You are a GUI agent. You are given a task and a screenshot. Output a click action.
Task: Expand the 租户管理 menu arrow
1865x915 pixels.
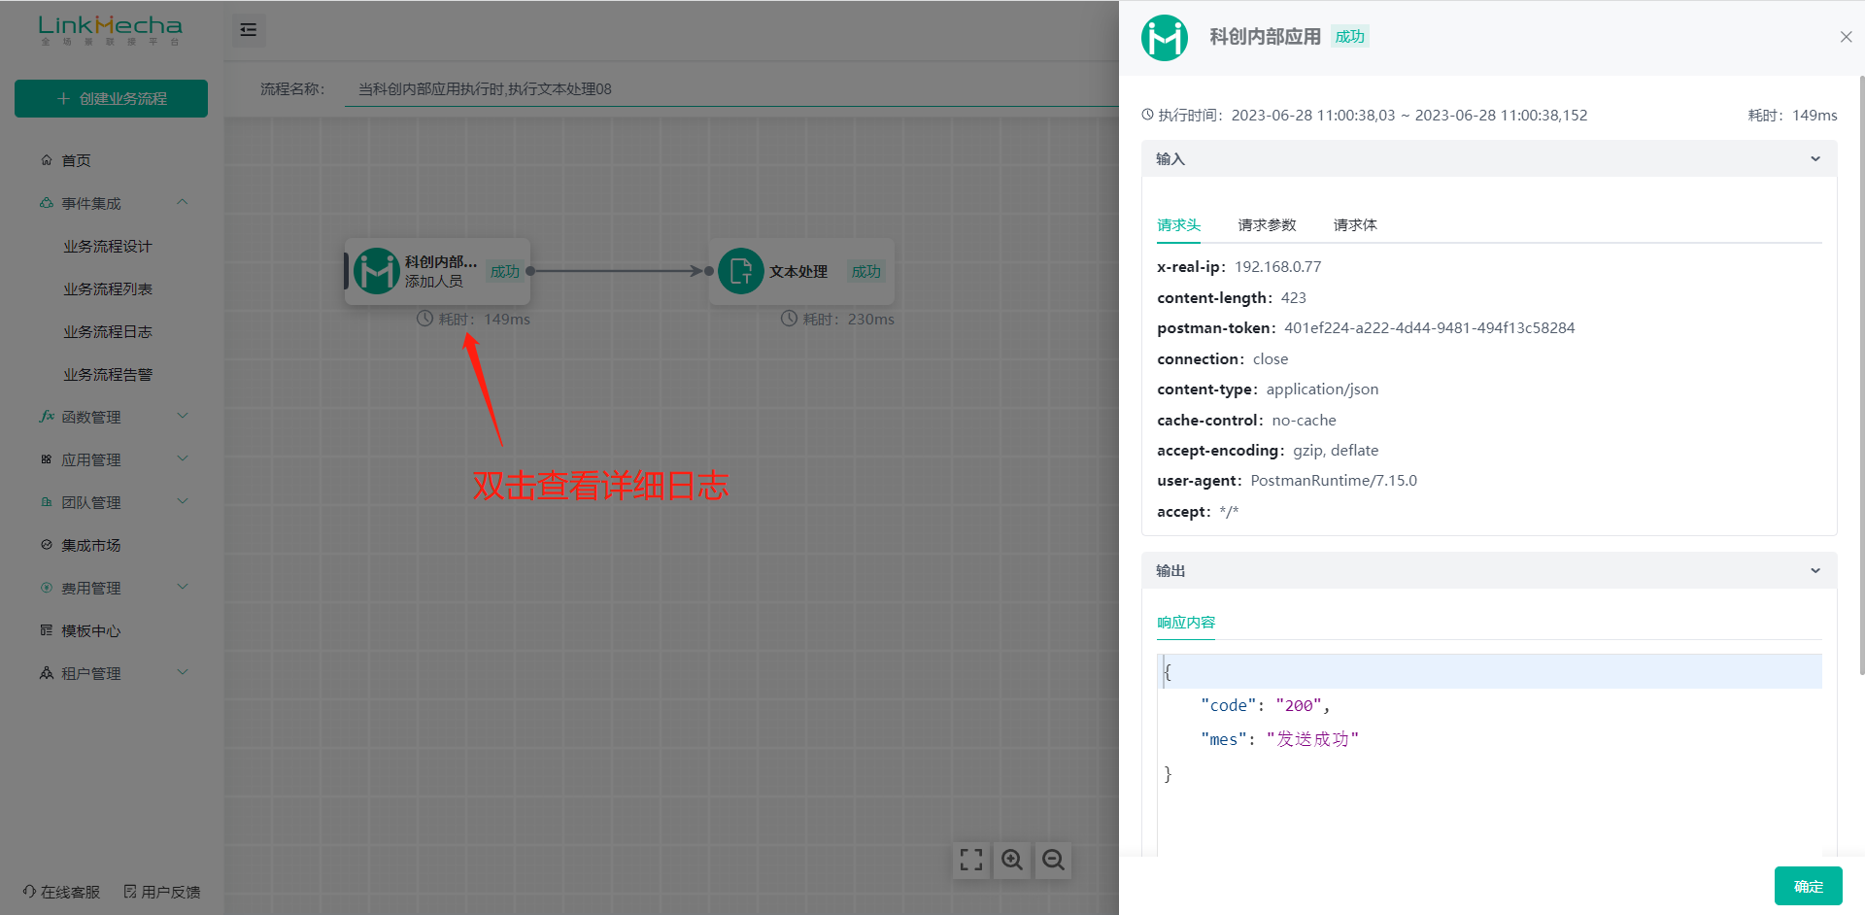tap(183, 672)
